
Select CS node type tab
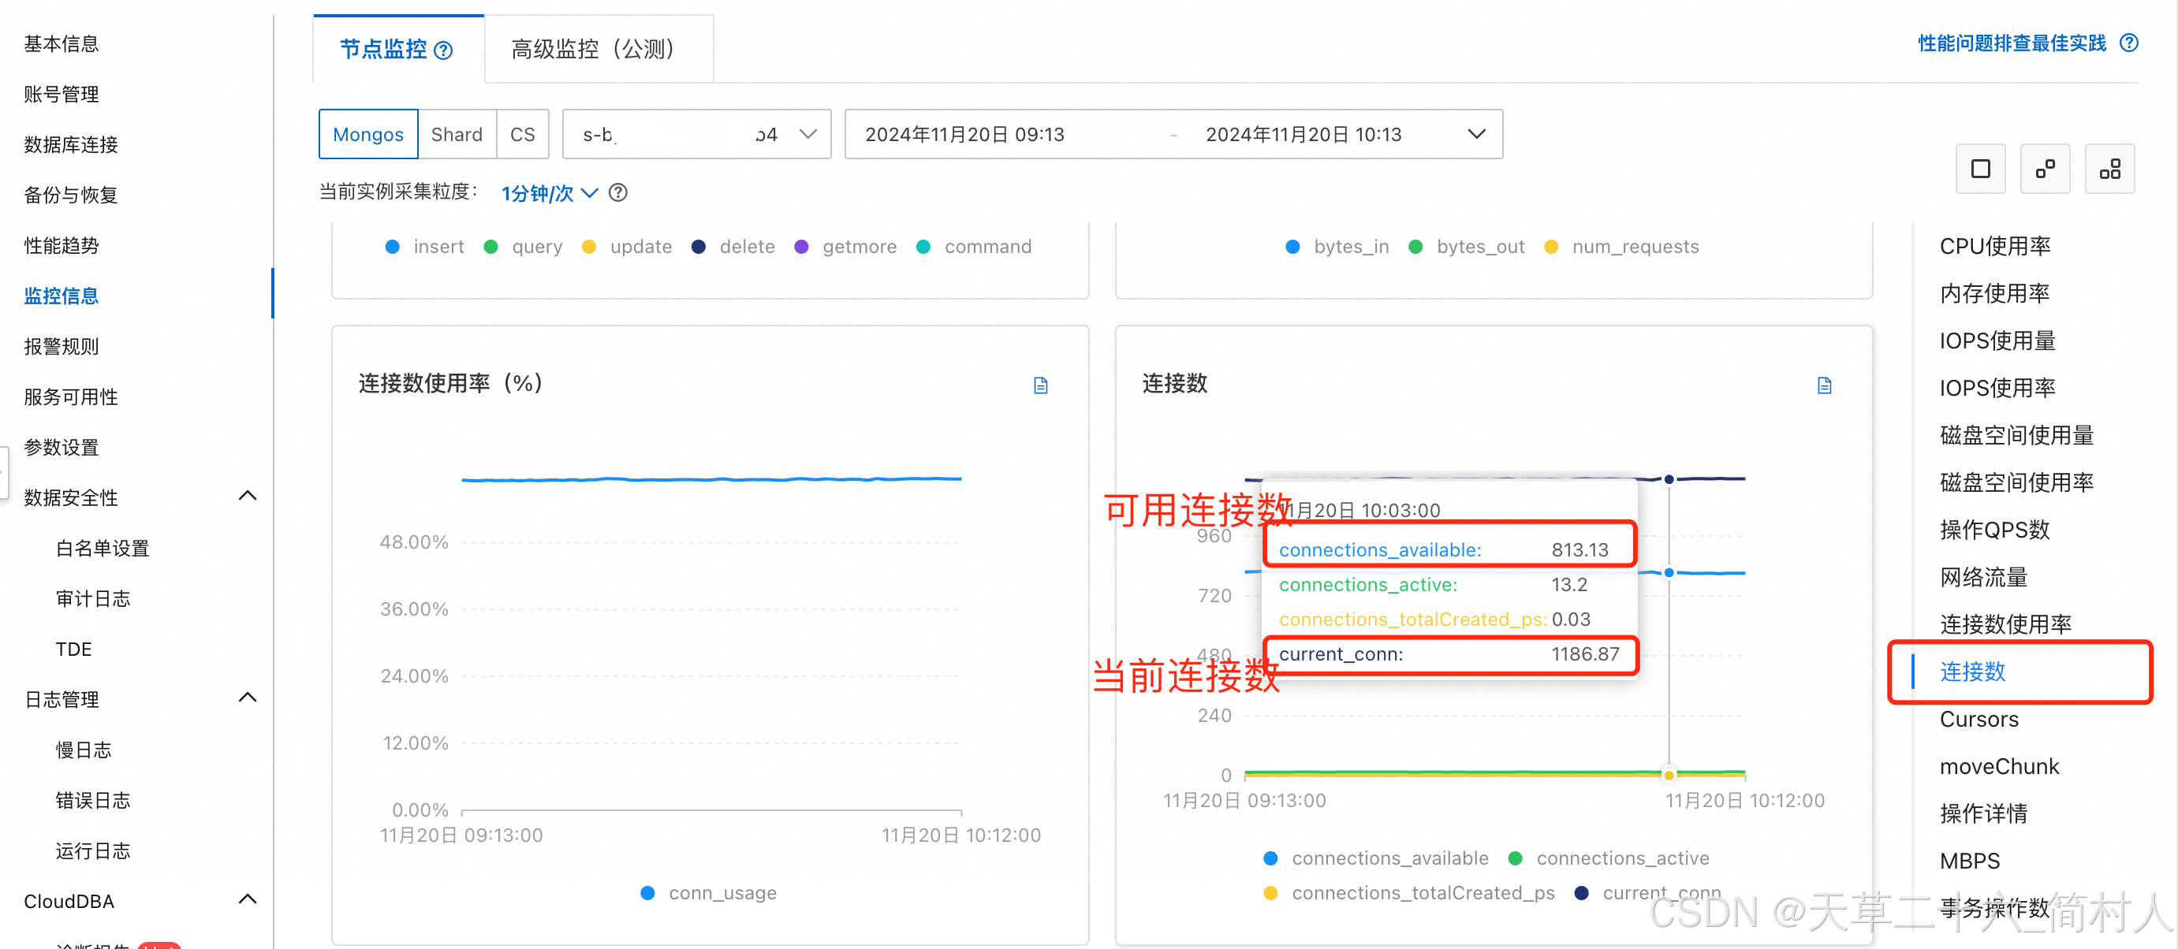coord(523,134)
